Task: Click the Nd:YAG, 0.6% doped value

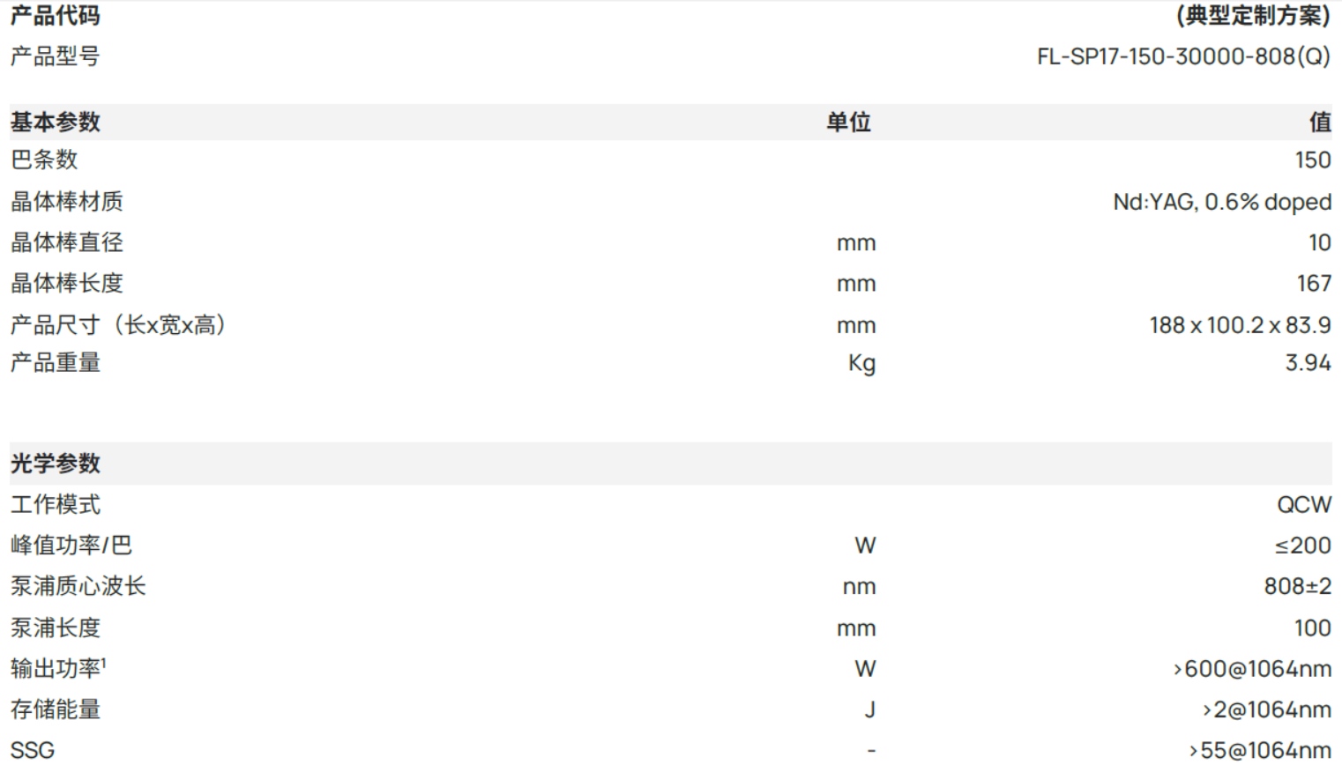Action: [1222, 202]
